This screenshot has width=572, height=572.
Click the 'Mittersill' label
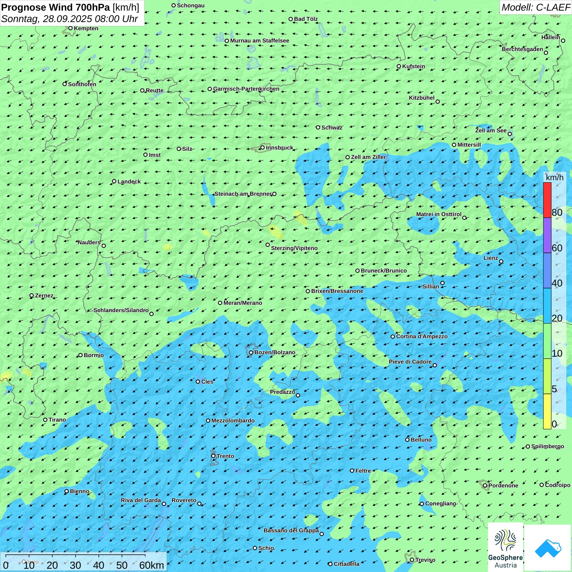(x=469, y=145)
